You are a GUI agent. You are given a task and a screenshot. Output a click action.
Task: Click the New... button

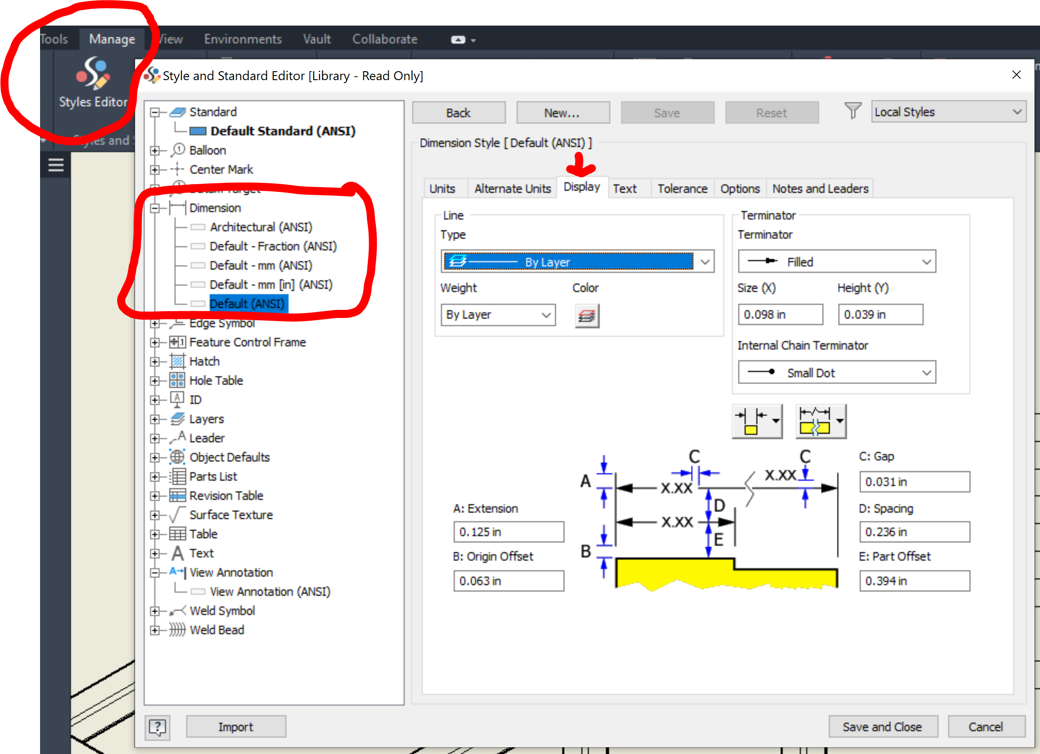coord(563,113)
